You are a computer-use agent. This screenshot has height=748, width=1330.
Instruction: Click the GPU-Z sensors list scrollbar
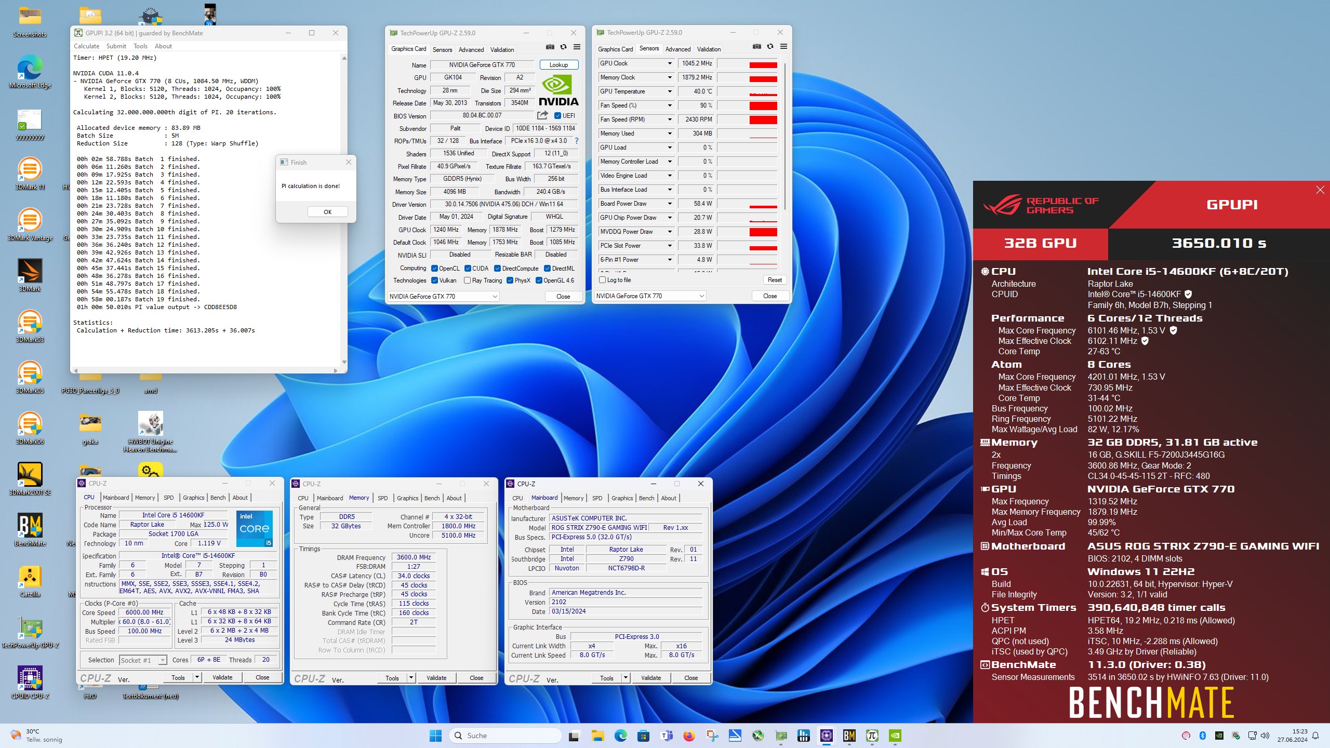784,138
